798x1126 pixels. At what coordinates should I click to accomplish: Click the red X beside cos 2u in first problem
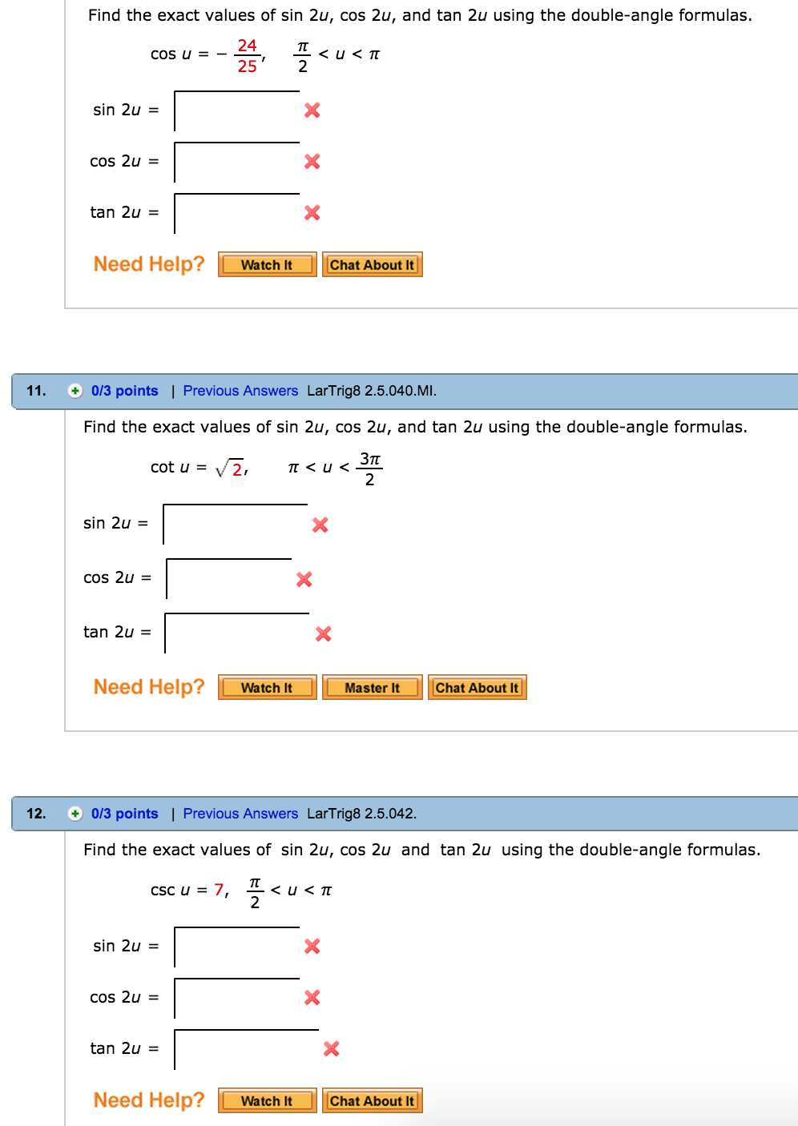pyautogui.click(x=311, y=161)
